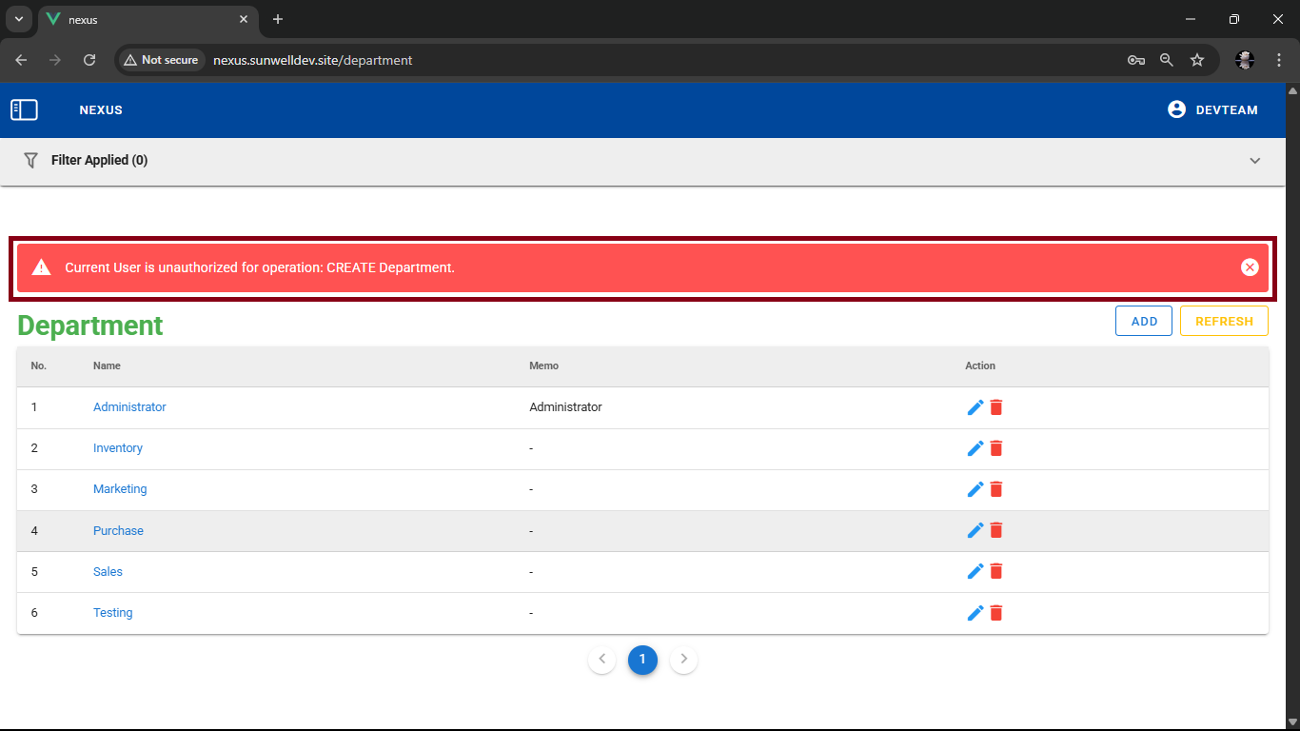Open the DEVTEAM user account menu
The image size is (1300, 731).
point(1212,109)
